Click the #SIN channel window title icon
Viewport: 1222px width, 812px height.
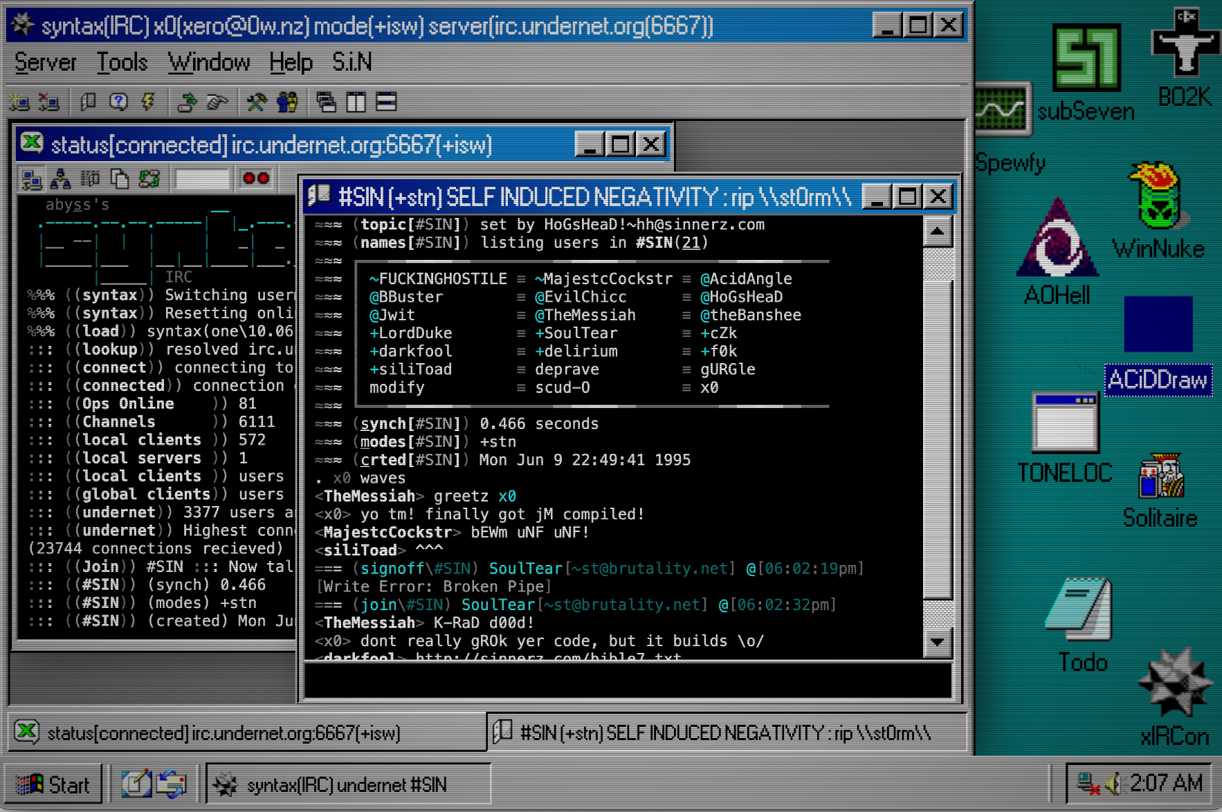[x=320, y=196]
